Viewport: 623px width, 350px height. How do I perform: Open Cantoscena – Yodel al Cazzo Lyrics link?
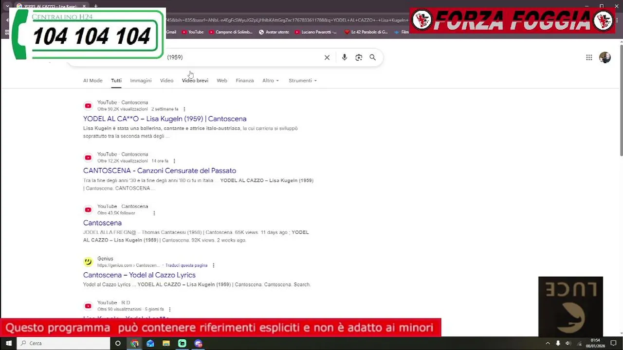pos(139,275)
